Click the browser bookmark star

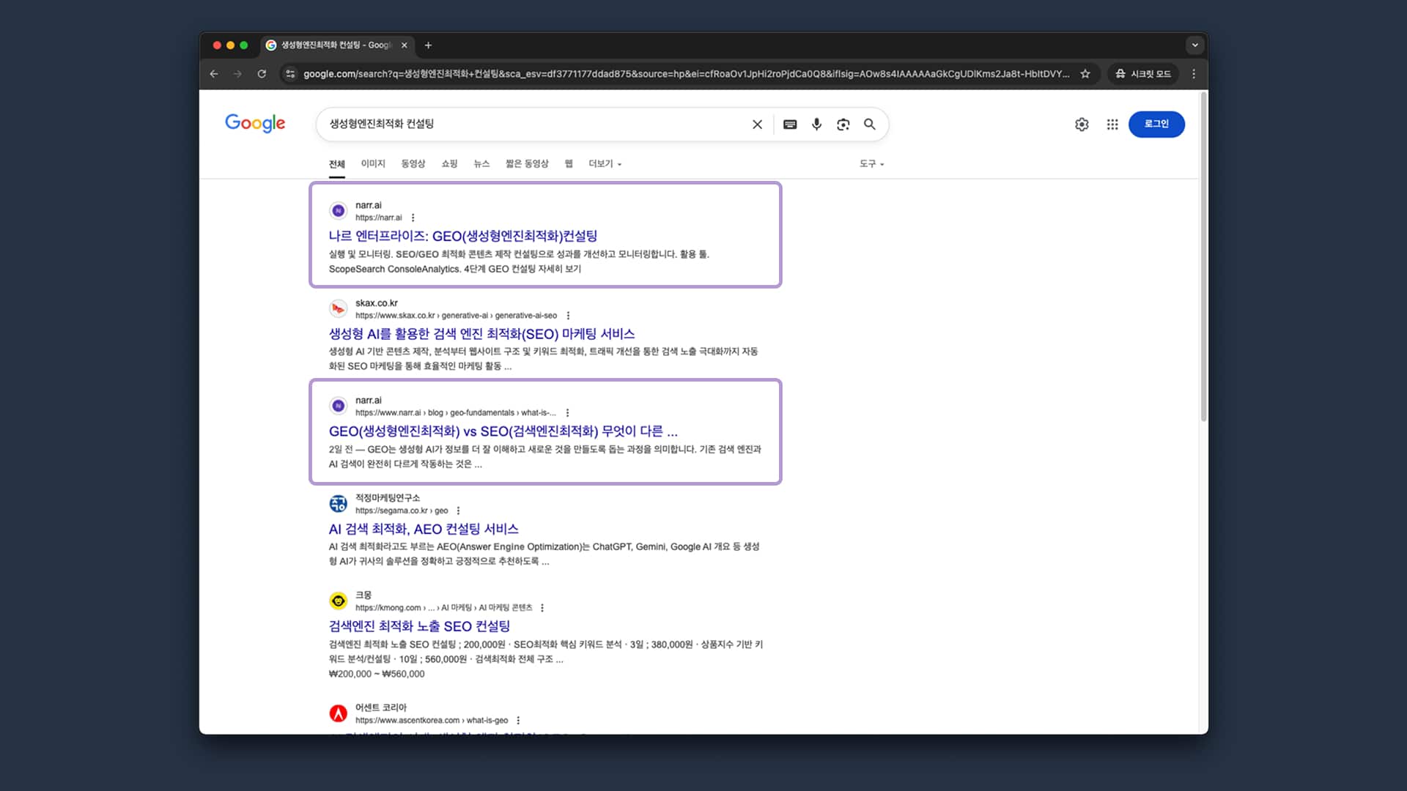pyautogui.click(x=1085, y=74)
